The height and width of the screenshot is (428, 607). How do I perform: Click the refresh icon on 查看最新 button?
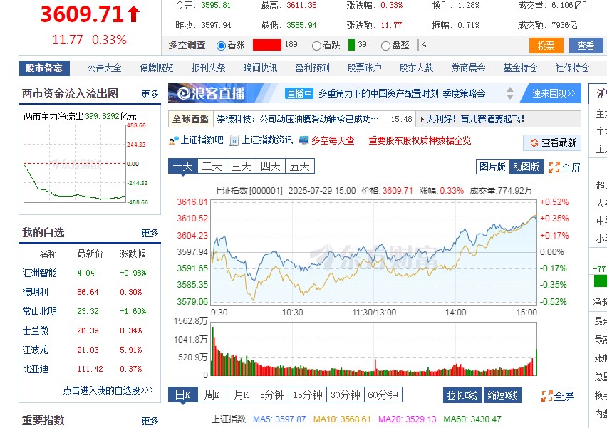(x=533, y=142)
